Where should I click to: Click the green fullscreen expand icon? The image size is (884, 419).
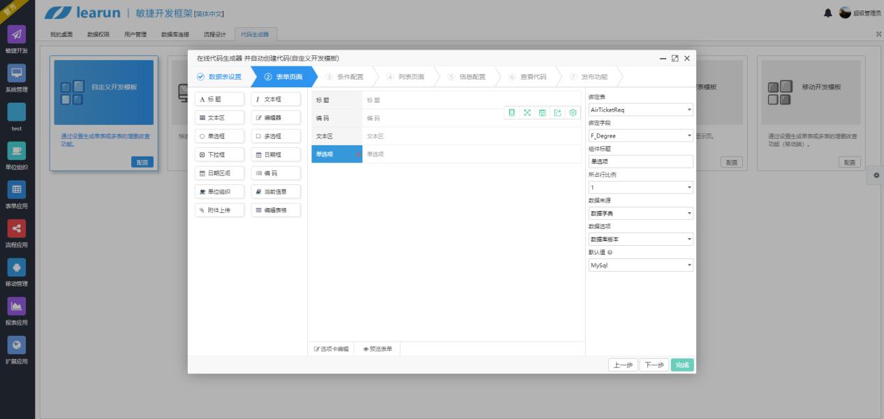(527, 112)
